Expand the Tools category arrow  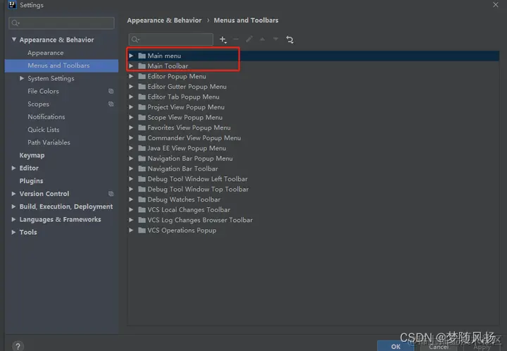click(13, 232)
